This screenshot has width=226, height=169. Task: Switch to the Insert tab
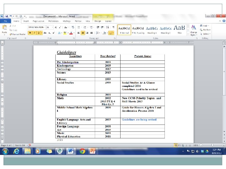coord(26,21)
